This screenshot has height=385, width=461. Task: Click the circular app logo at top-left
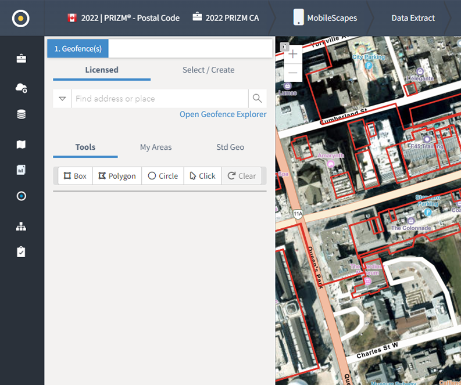(21, 18)
